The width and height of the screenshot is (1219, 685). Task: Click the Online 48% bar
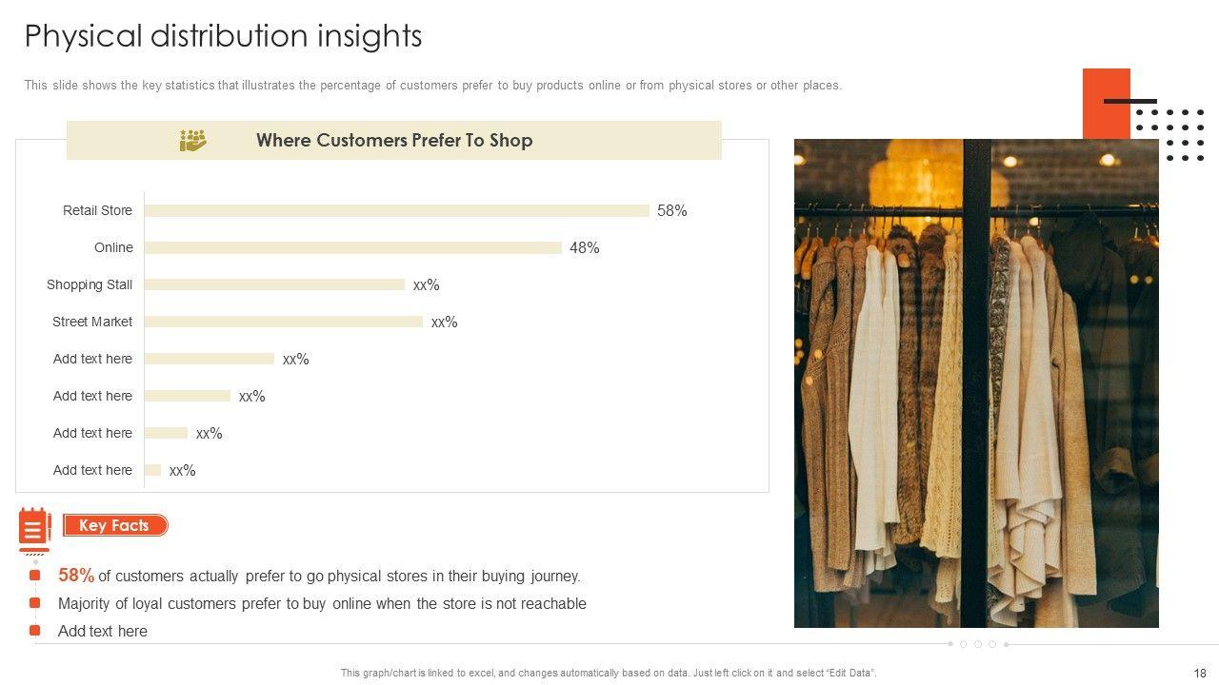[352, 247]
